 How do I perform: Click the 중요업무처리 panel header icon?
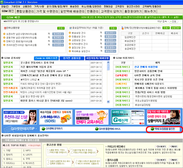click(71, 28)
